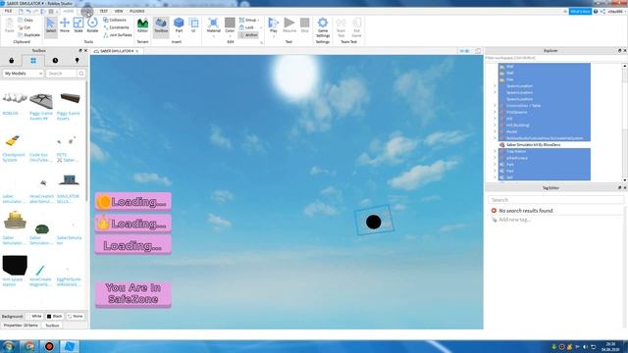Switch to the PLUGINS ribbon tab
This screenshot has height=353, width=628.
coord(137,11)
